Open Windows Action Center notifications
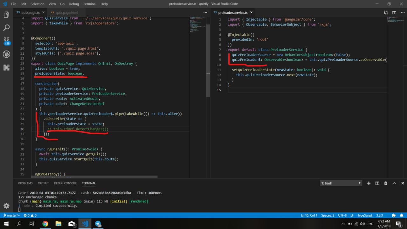The image size is (407, 229). click(x=399, y=224)
